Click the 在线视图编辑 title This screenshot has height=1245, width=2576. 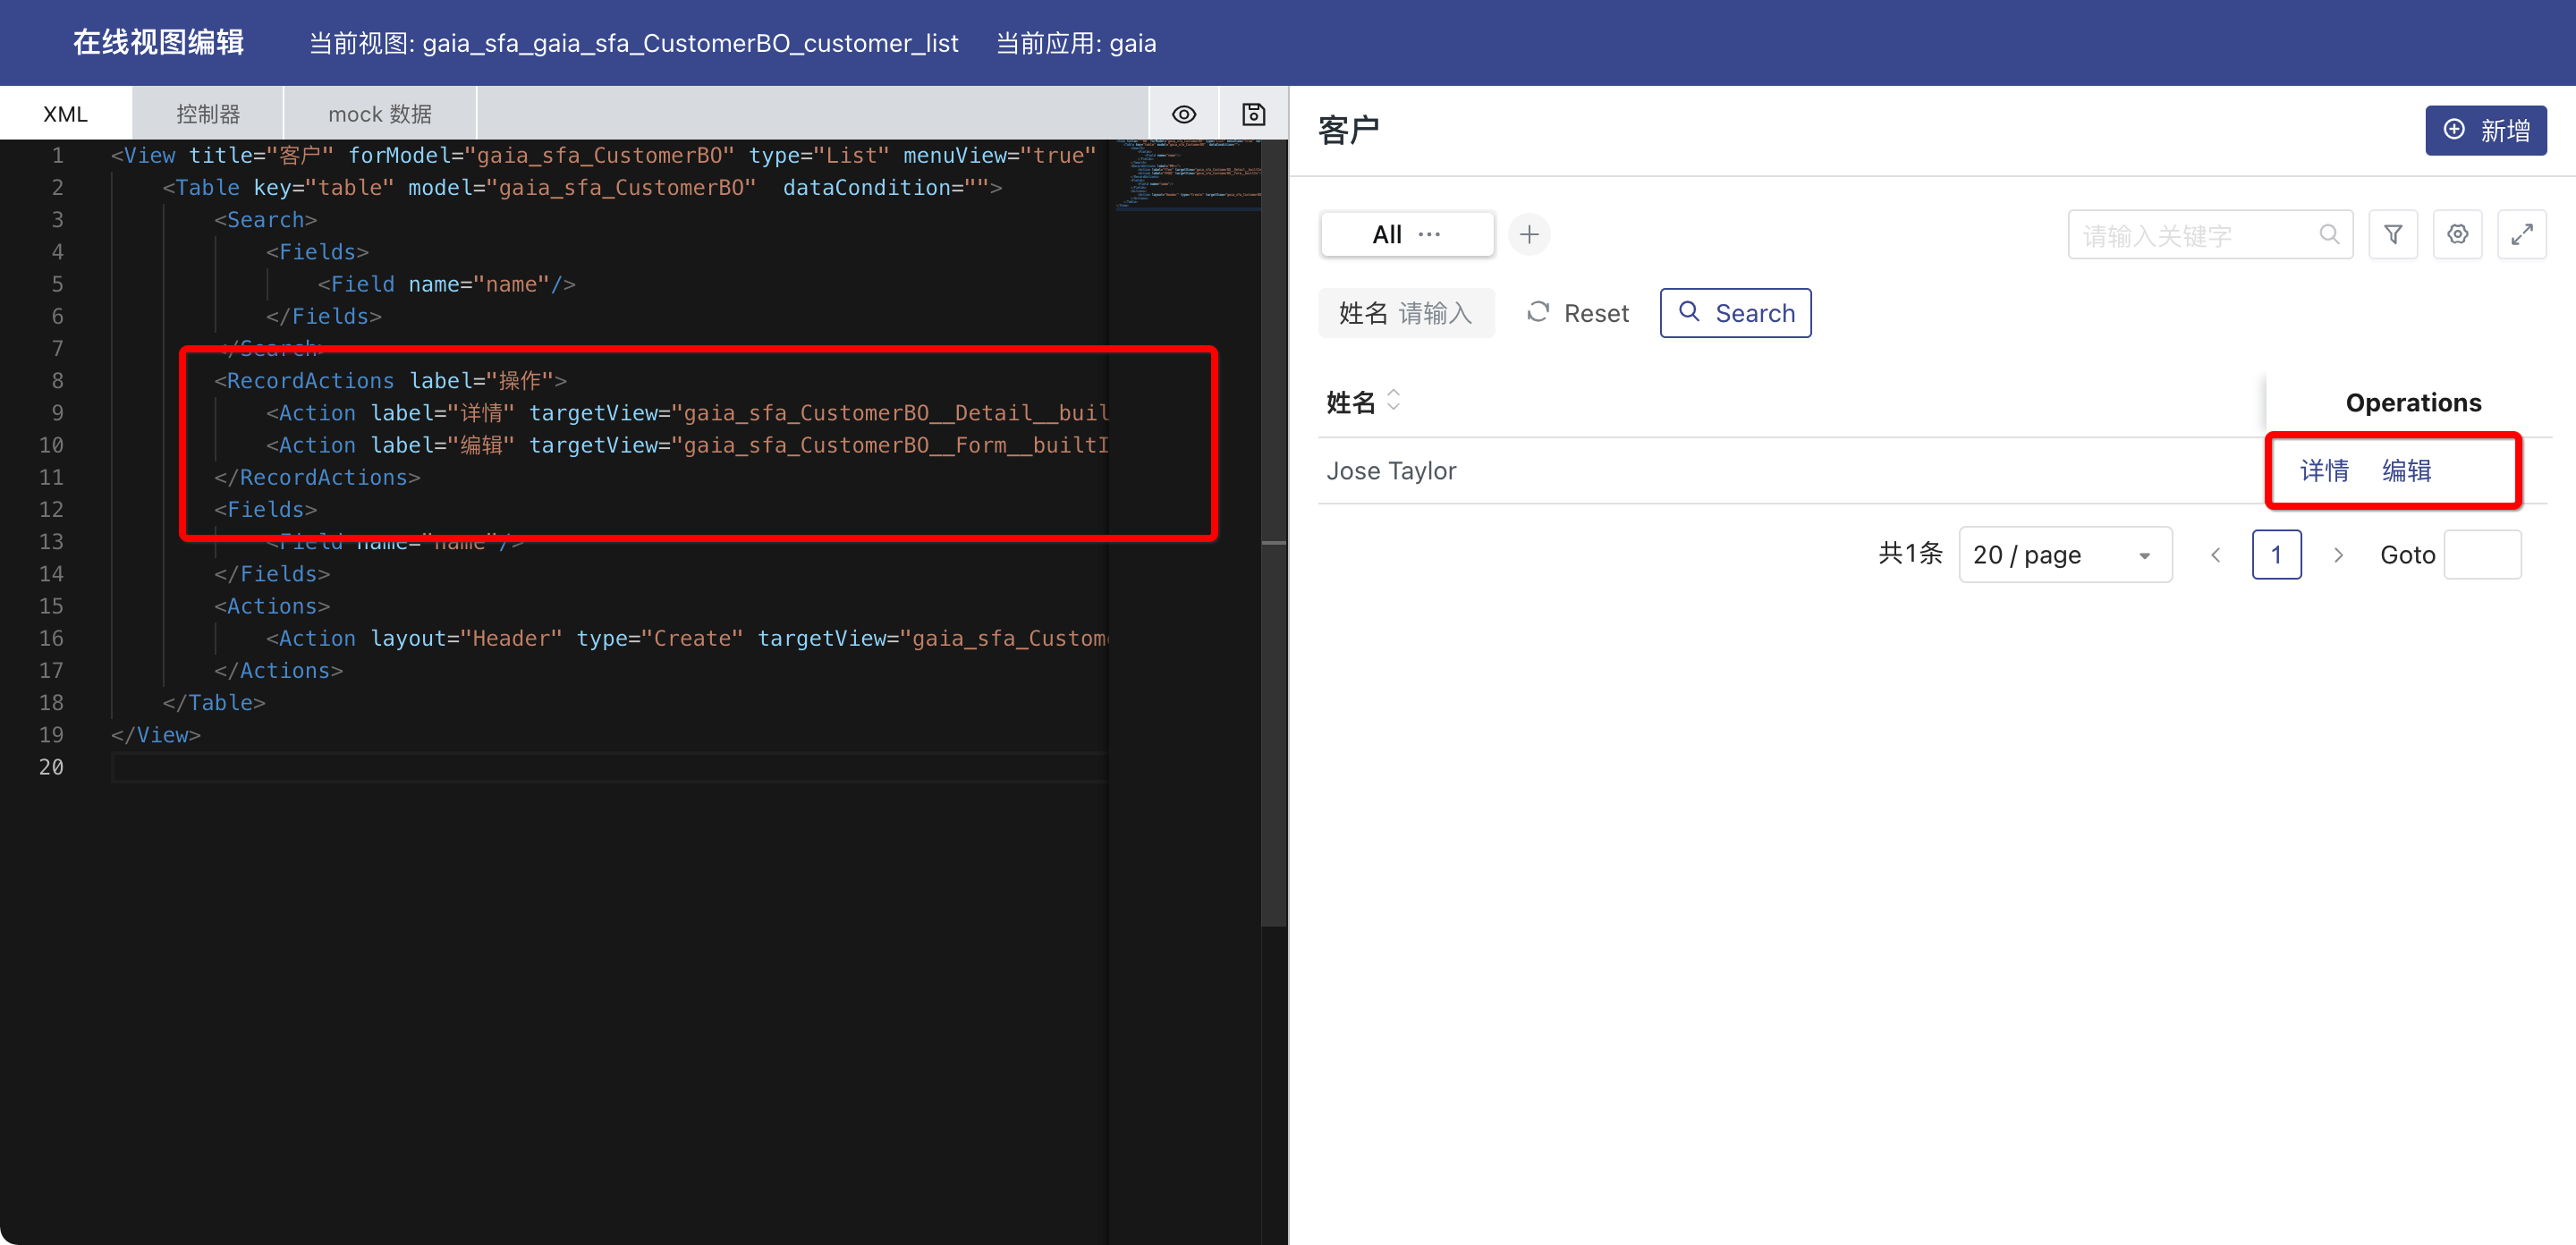click(x=158, y=42)
